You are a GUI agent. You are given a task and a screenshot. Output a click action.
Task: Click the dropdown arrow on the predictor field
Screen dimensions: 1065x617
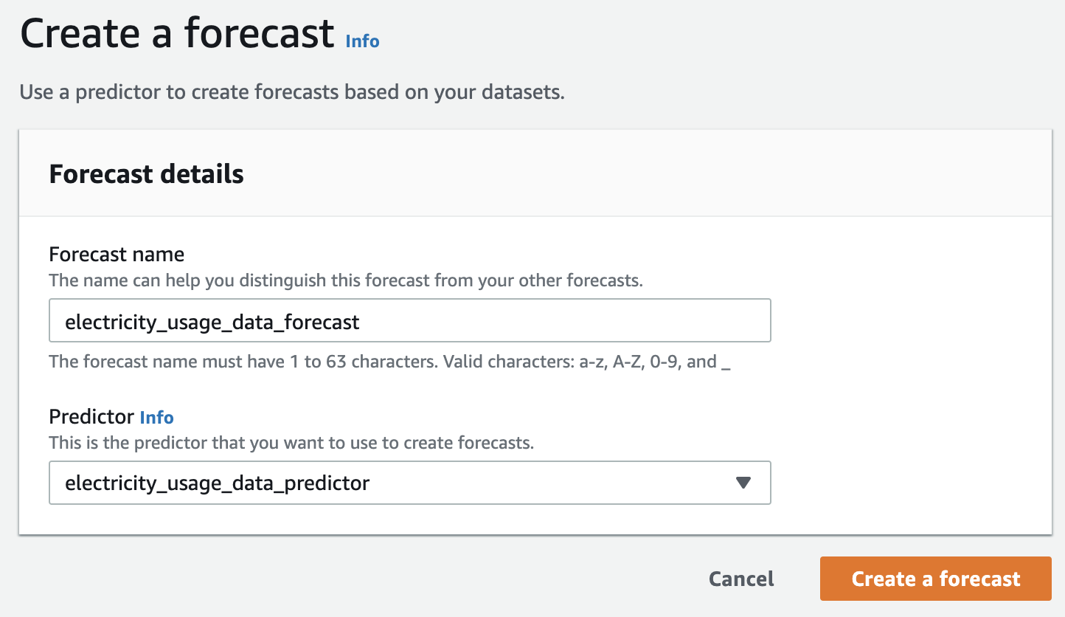click(743, 483)
